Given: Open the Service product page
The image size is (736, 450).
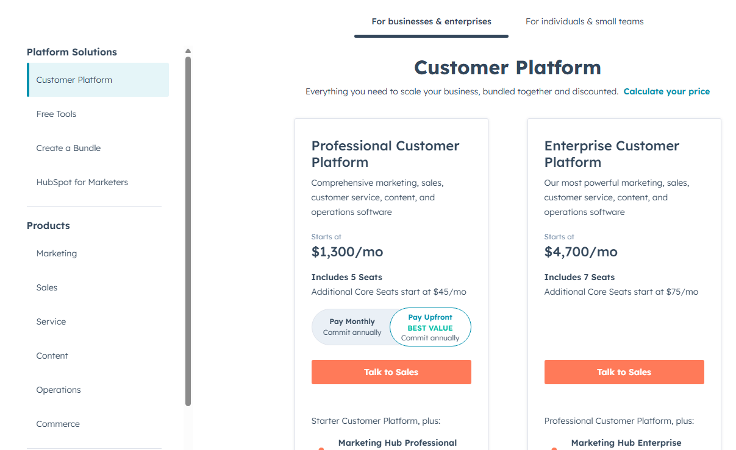Looking at the screenshot, I should click(x=51, y=322).
